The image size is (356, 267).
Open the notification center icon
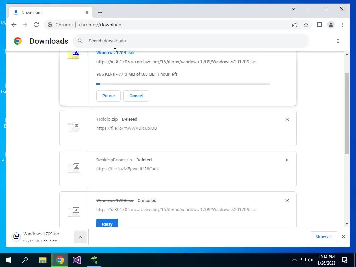345,260
